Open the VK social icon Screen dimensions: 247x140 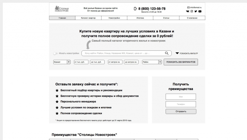coord(188,11)
